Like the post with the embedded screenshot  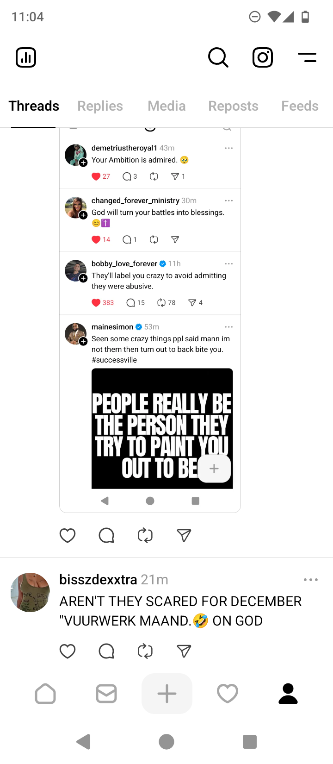coord(68,535)
